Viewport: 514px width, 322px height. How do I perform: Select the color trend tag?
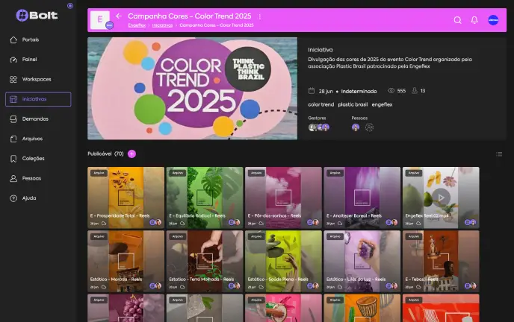coord(321,104)
